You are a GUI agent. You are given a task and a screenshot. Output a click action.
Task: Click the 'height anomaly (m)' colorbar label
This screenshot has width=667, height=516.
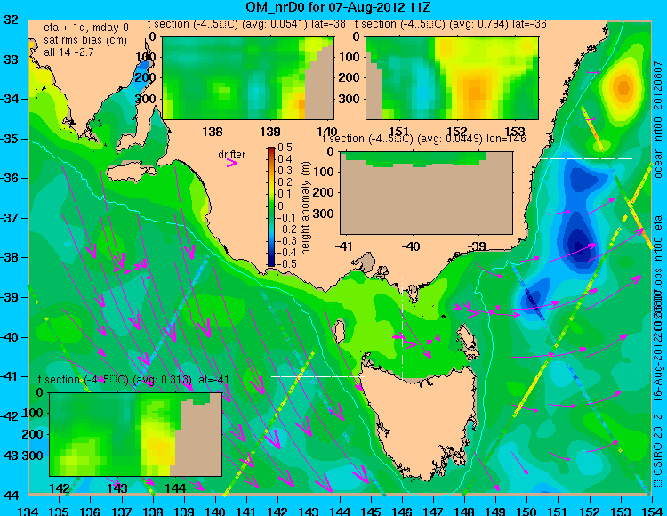[305, 208]
